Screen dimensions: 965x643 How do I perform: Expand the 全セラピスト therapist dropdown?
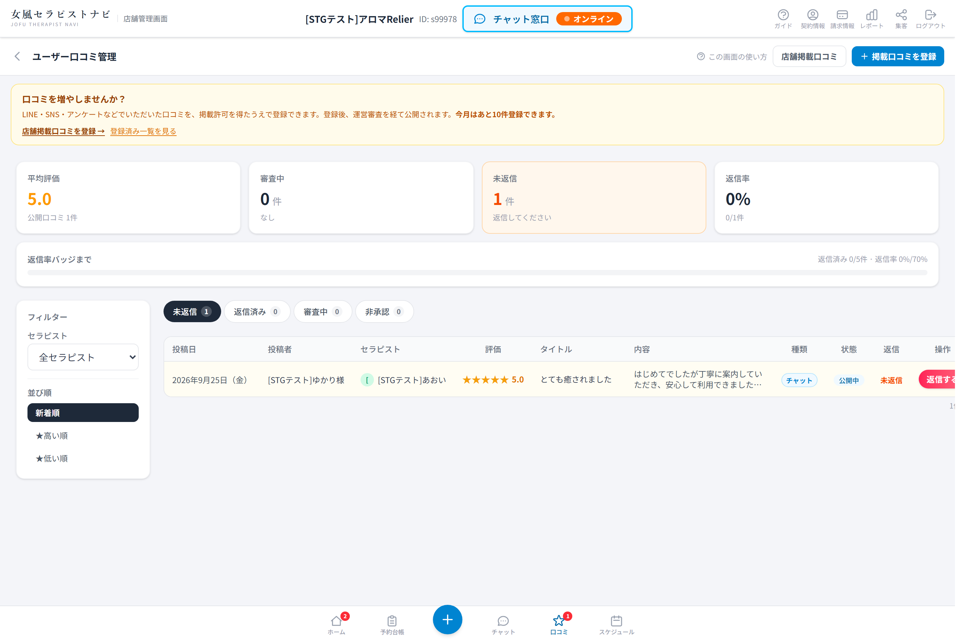(x=84, y=361)
